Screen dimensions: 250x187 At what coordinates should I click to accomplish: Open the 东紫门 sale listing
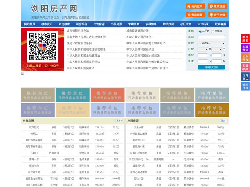(x=34, y=153)
